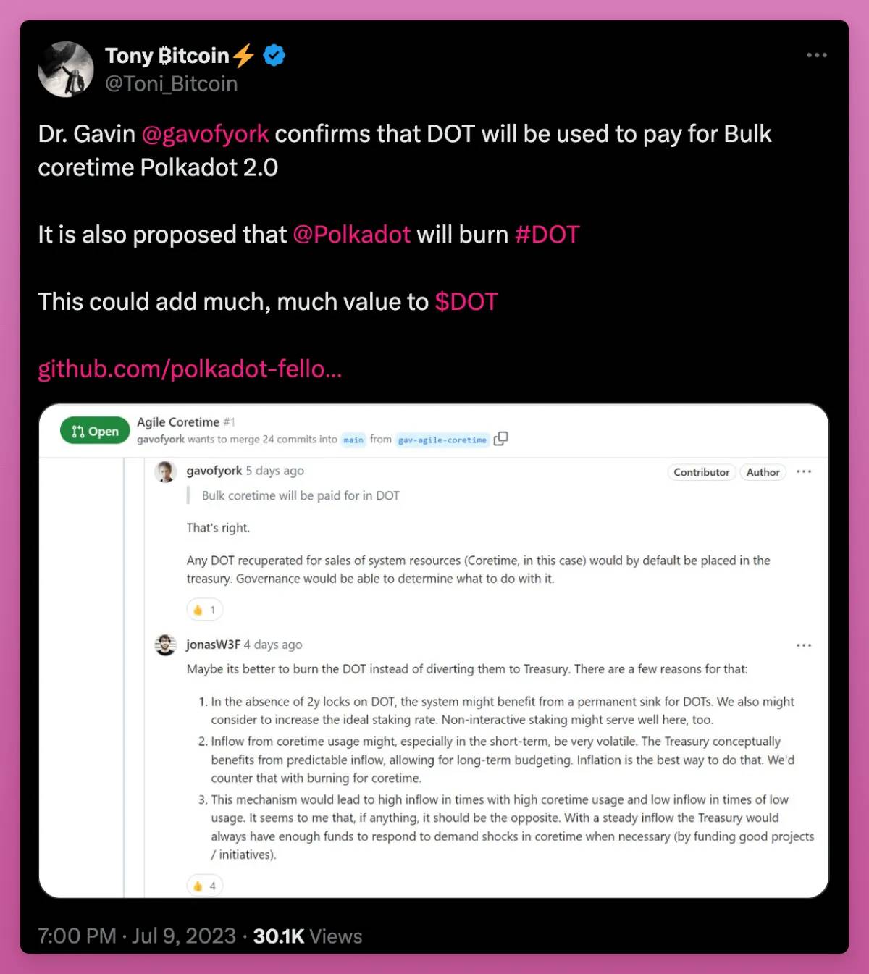
Task: Click the @Polkadot mention link
Action: (x=351, y=235)
